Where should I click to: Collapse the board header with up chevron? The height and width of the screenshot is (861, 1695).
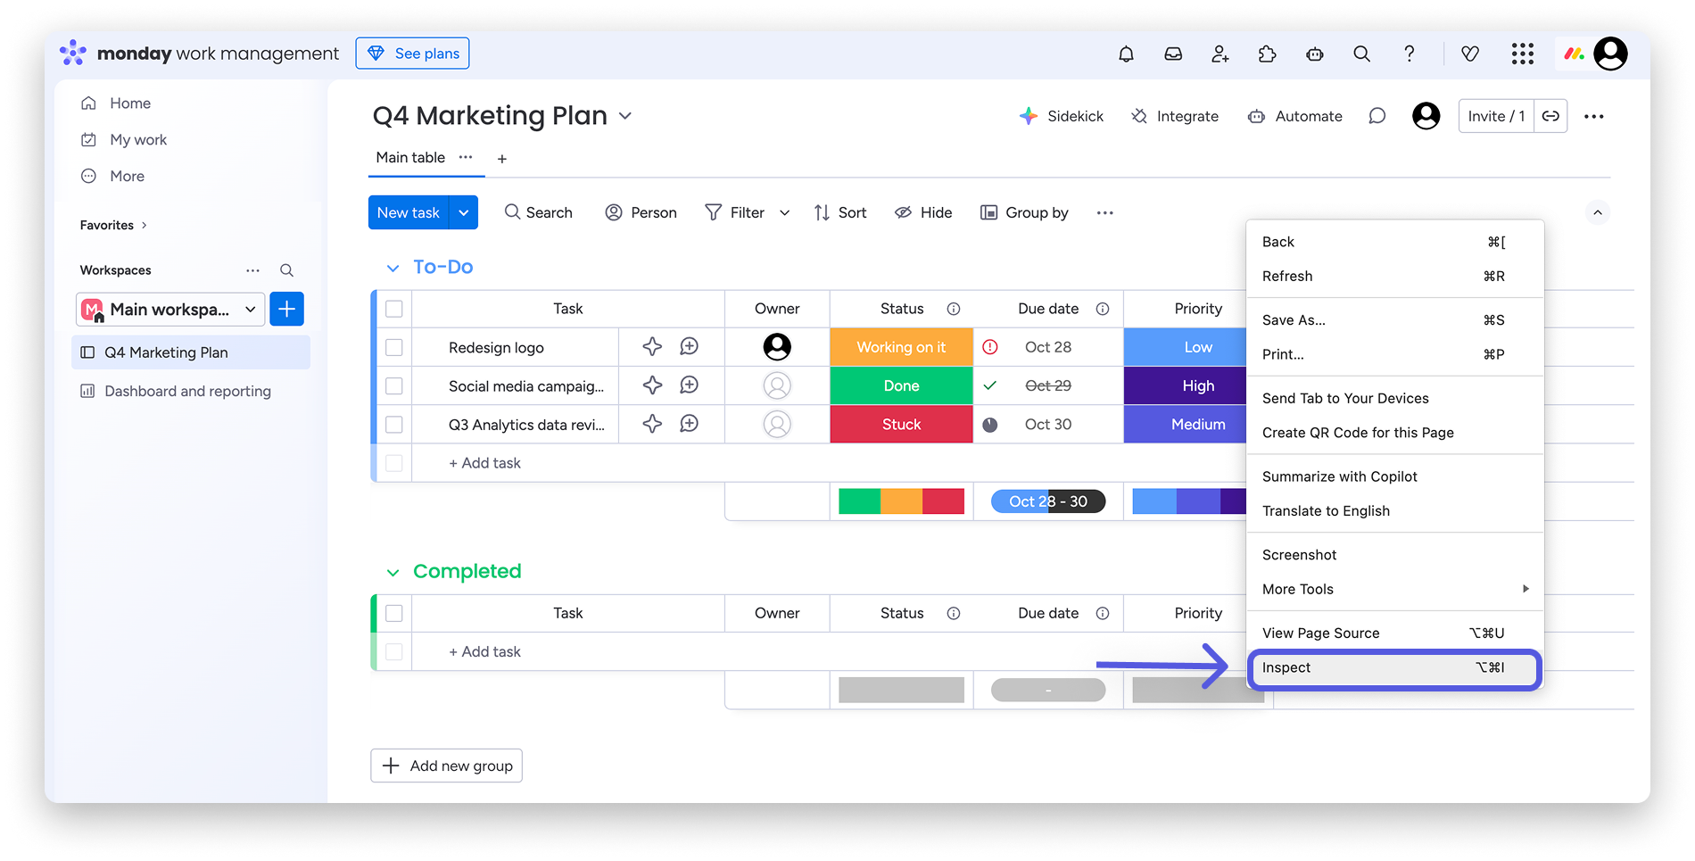click(x=1598, y=212)
